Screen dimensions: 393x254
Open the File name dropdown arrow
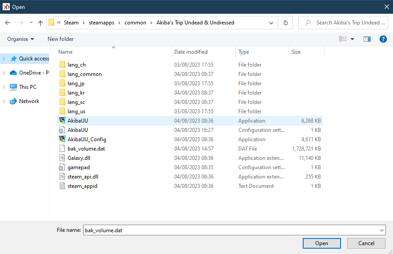[382, 230]
